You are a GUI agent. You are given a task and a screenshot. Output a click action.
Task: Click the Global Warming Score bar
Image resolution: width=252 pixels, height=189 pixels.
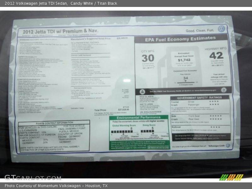[122, 131]
